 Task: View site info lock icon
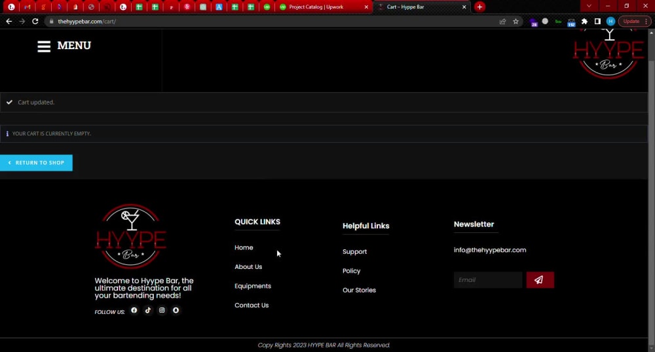click(x=51, y=22)
